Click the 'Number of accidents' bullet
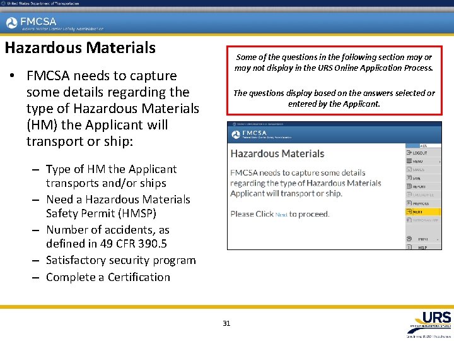 point(108,237)
